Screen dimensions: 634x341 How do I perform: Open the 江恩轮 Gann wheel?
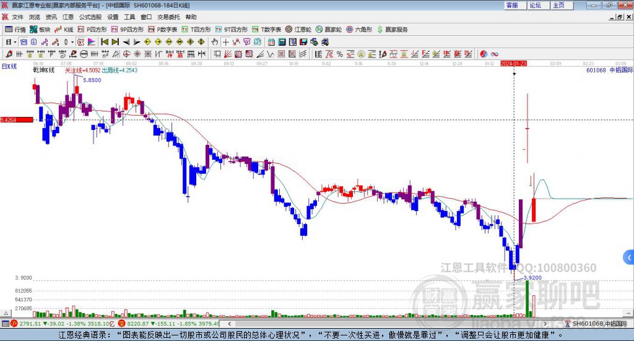tap(298, 30)
